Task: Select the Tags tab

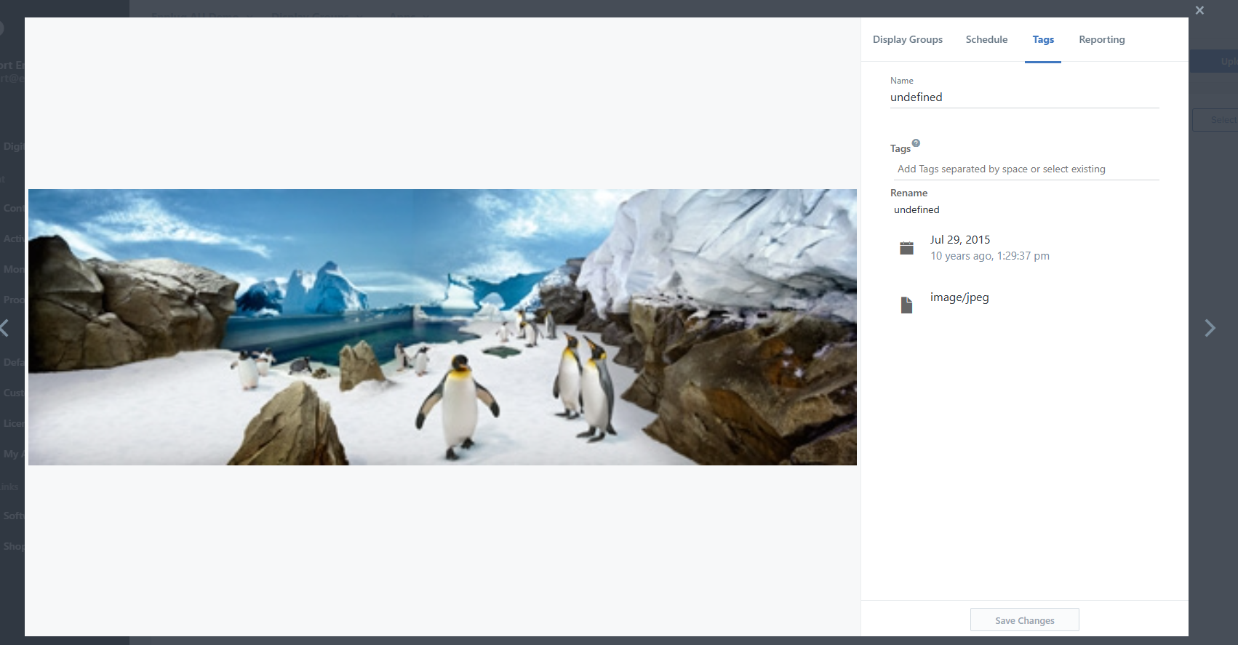Action: 1042,40
